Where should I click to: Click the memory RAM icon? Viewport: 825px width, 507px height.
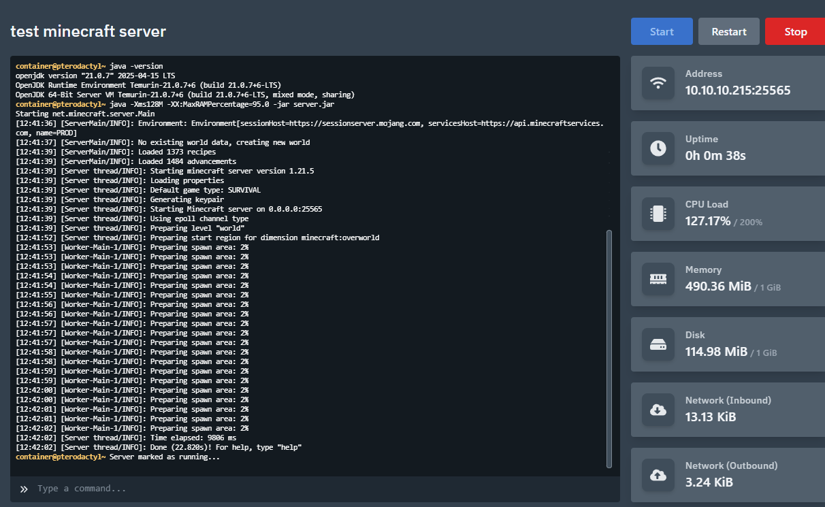click(x=658, y=279)
